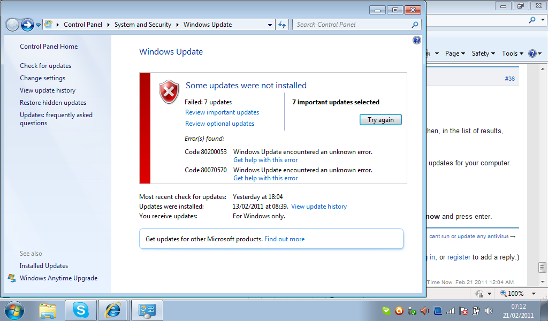Screen dimensions: 548x321
Task: Open recent pages dropdown beside Forward arrow
Action: [x=38, y=25]
